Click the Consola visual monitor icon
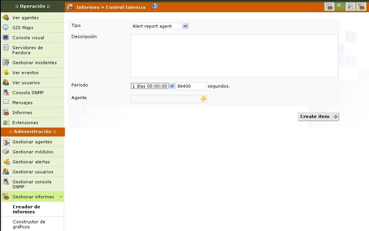The image size is (369, 231). [x=6, y=38]
